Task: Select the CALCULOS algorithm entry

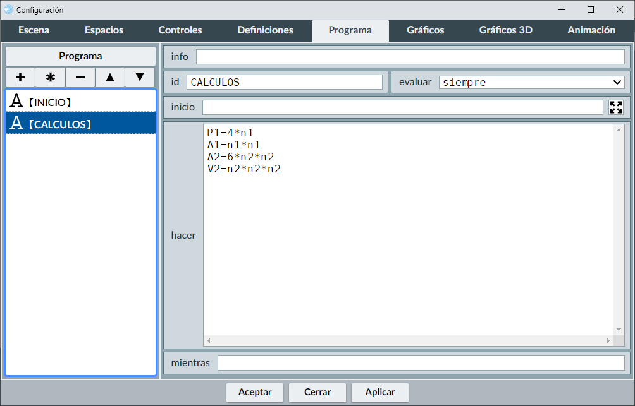Action: (80, 124)
